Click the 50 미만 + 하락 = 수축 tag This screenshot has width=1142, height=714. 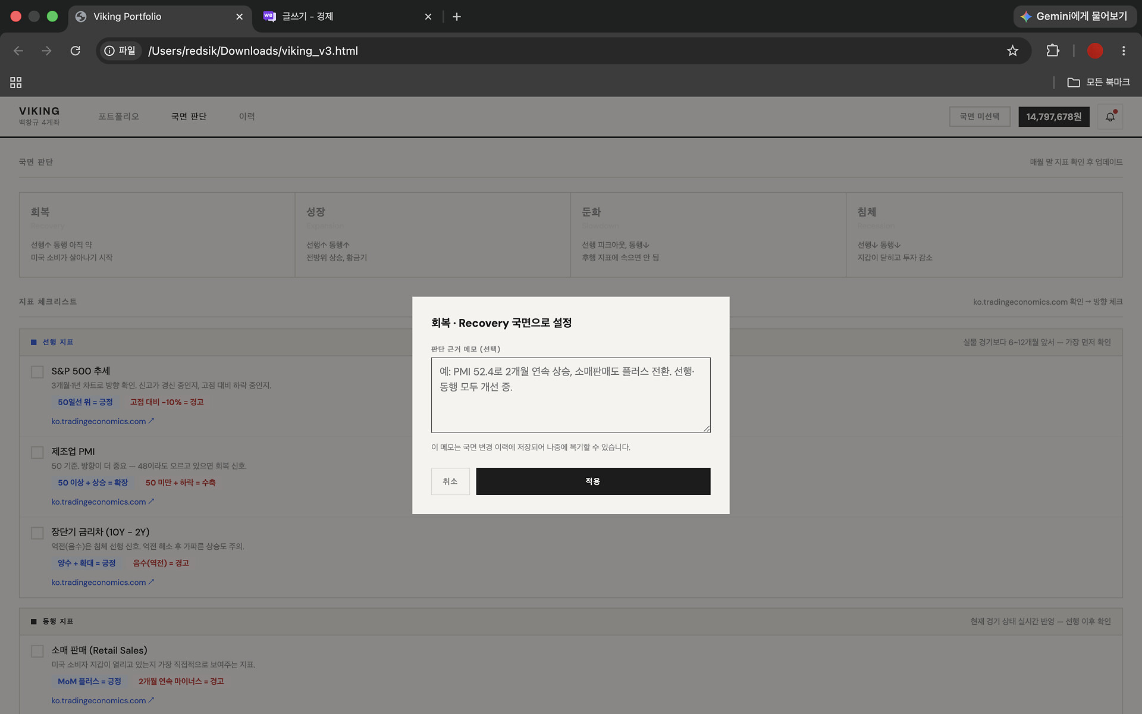tap(180, 482)
